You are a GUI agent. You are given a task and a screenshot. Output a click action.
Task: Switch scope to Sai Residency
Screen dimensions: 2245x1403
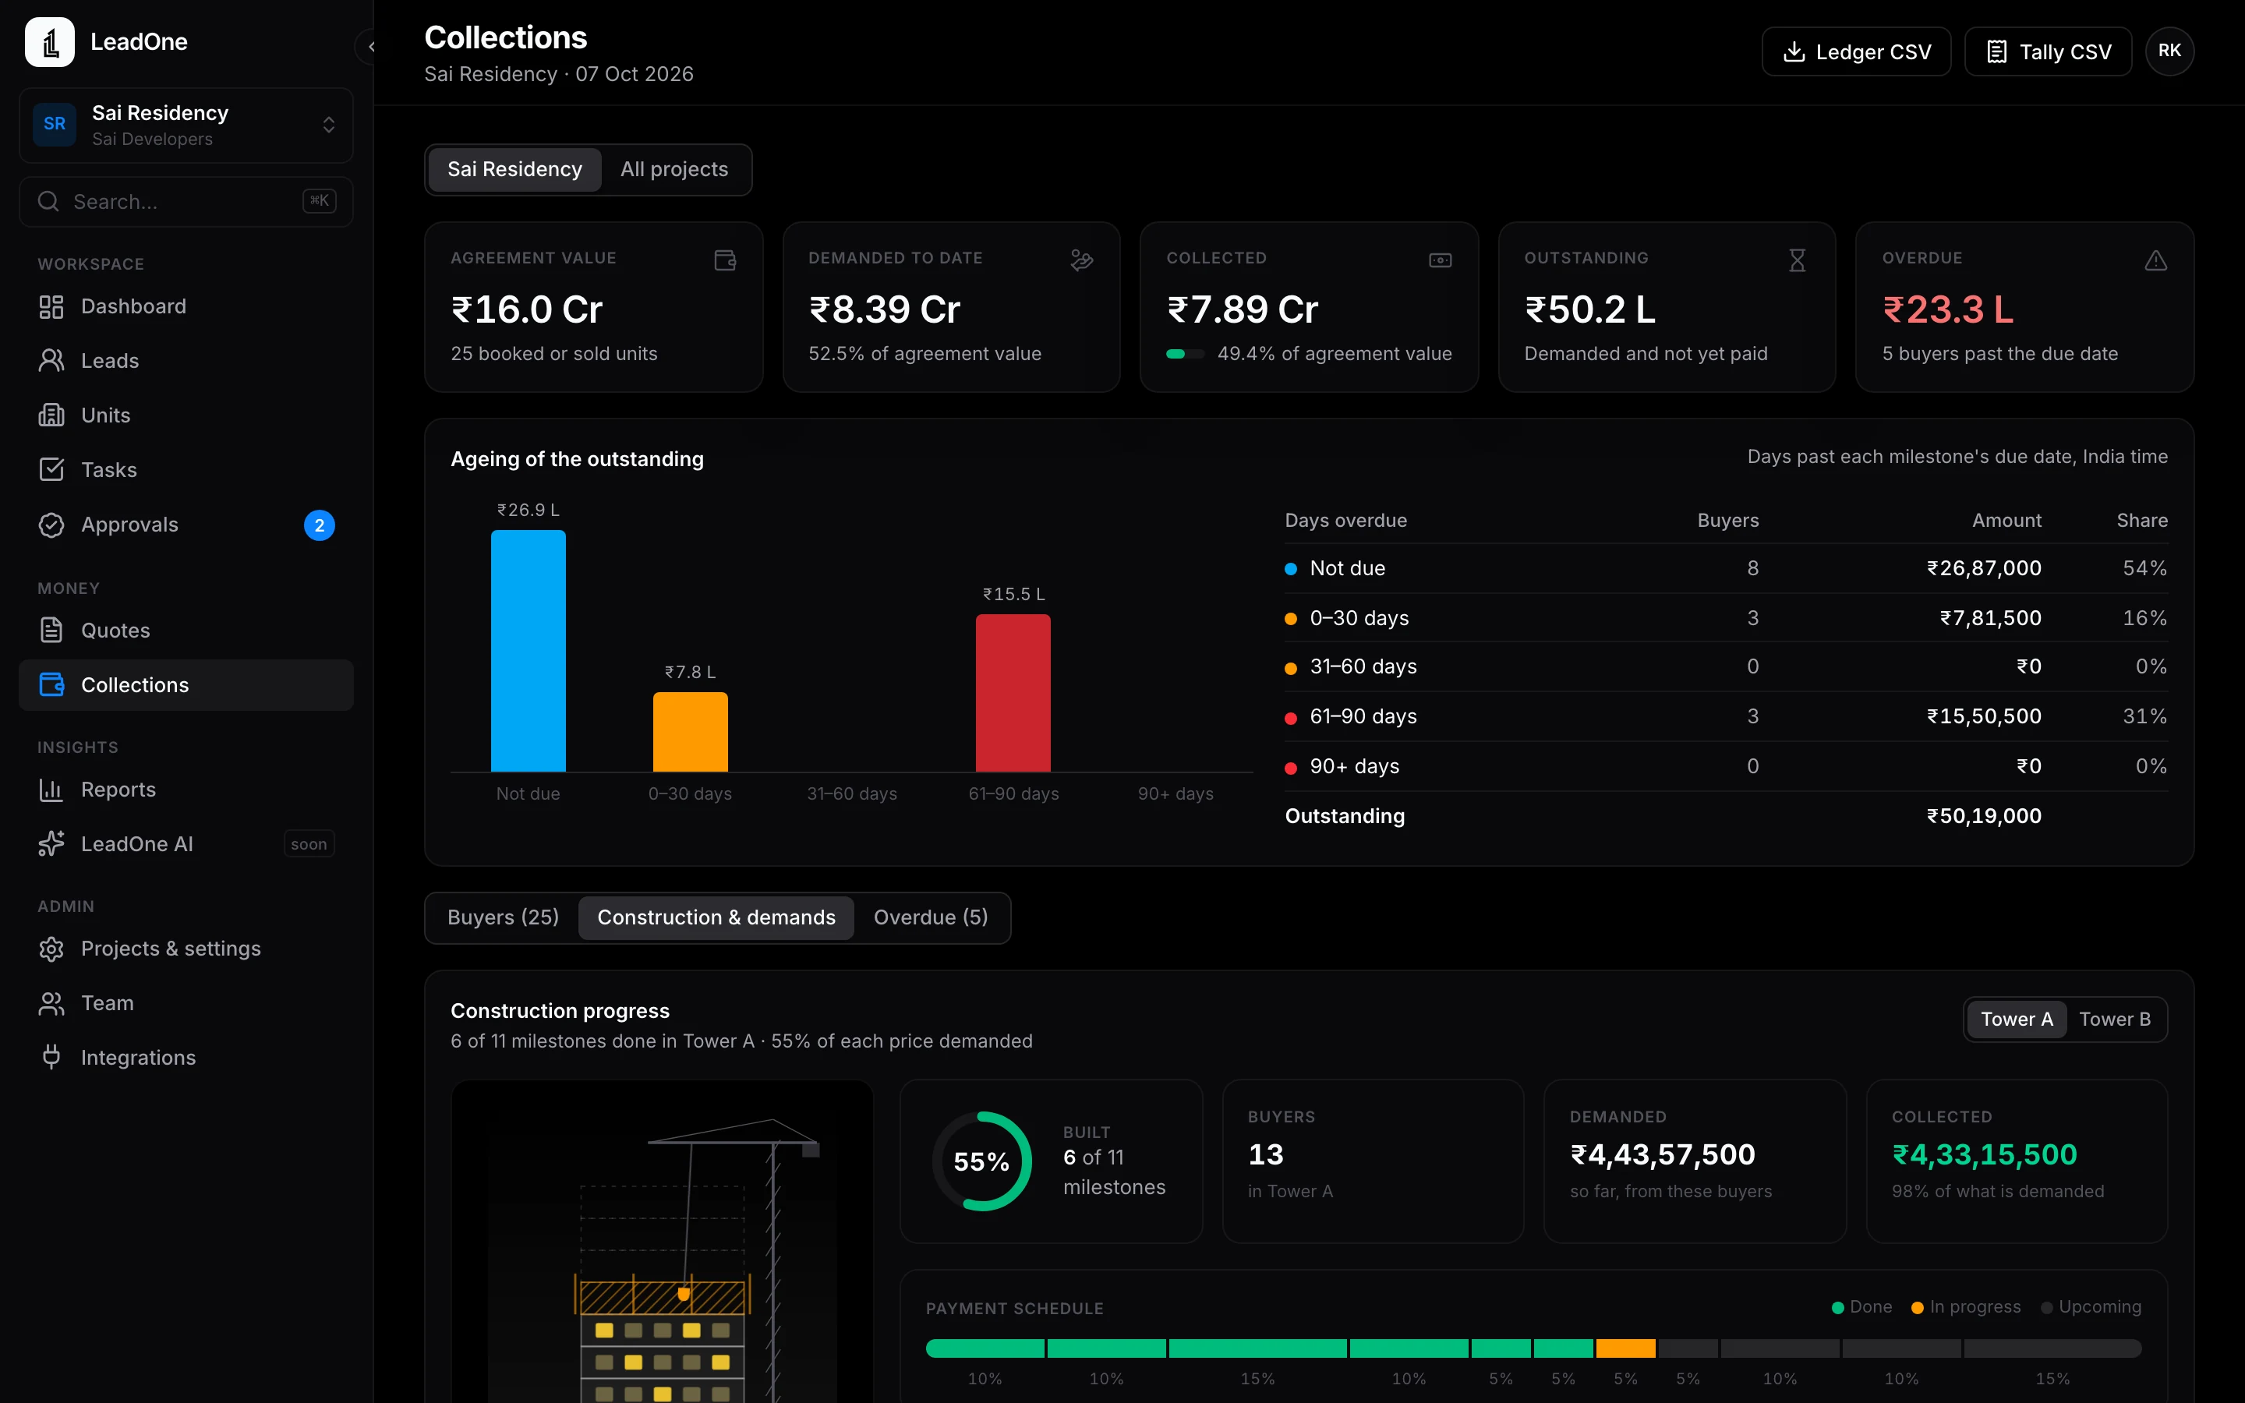[x=514, y=170]
